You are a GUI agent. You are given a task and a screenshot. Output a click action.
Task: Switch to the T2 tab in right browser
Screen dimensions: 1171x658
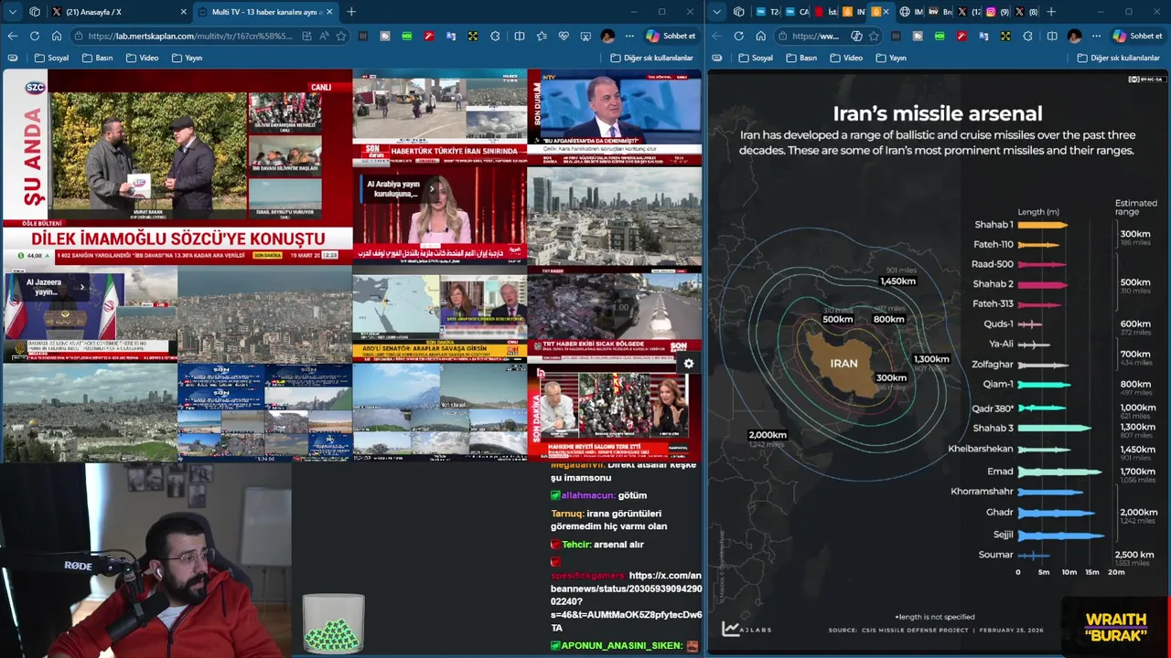(x=768, y=12)
